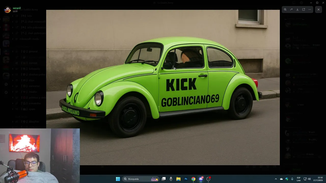This screenshot has width=326, height=183.
Task: Switch to Photoshop from the taskbar
Action: (186, 179)
